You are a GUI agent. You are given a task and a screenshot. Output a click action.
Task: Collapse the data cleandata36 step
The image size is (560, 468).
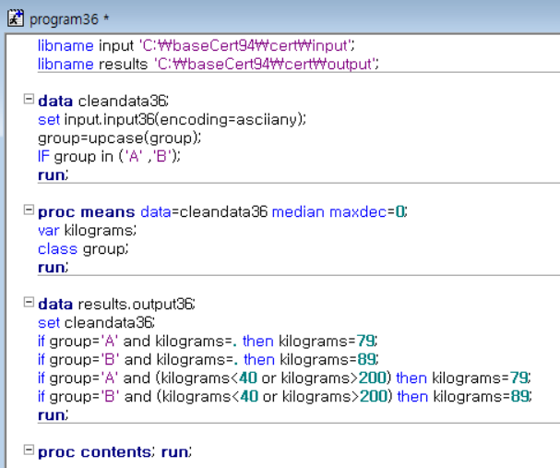pos(29,99)
